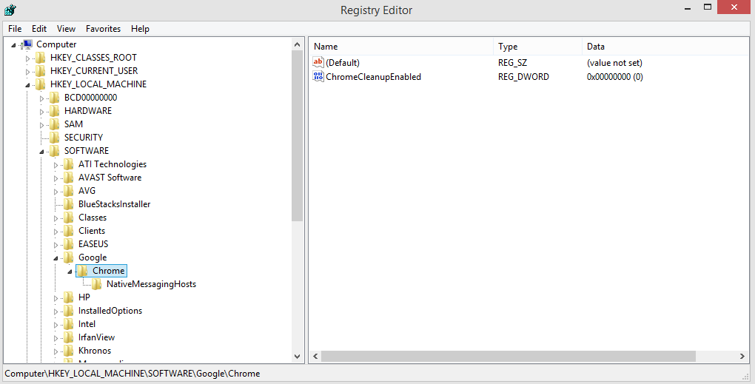Image resolution: width=755 pixels, height=384 pixels.
Task: Expand HKEY_CLASSES_ROOT key
Action: coord(27,58)
